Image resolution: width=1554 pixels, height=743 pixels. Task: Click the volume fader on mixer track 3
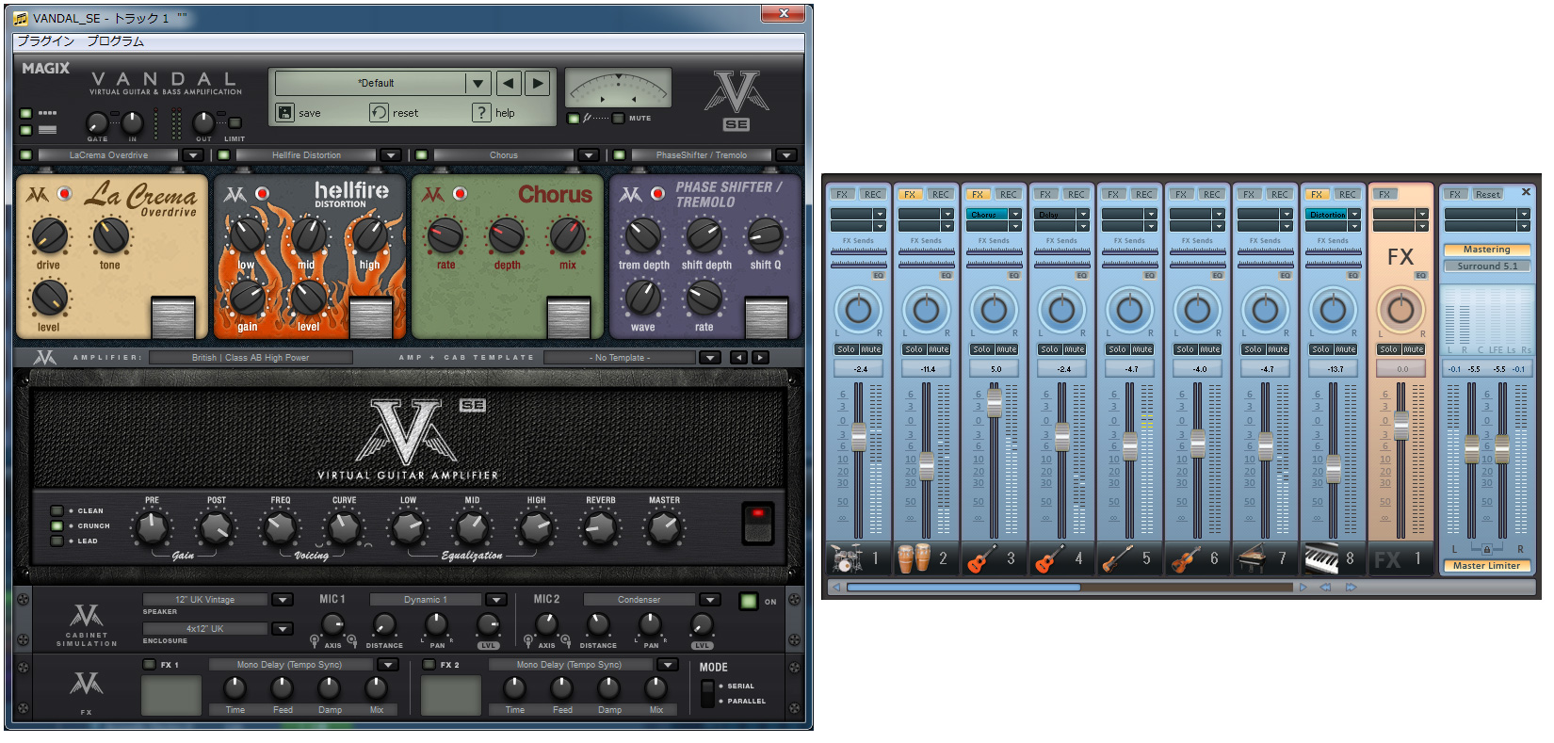click(995, 403)
